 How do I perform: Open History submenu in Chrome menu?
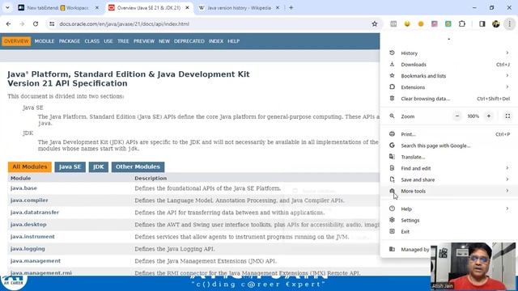tap(449, 53)
